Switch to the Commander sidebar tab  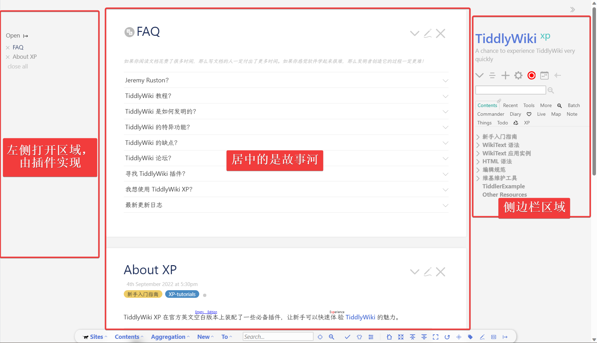(491, 114)
